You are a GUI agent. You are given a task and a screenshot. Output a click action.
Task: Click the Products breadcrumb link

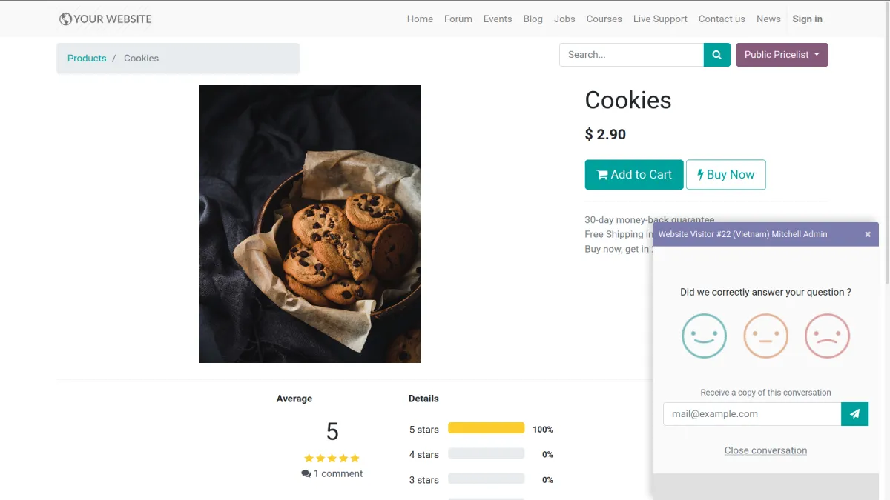[x=87, y=59]
